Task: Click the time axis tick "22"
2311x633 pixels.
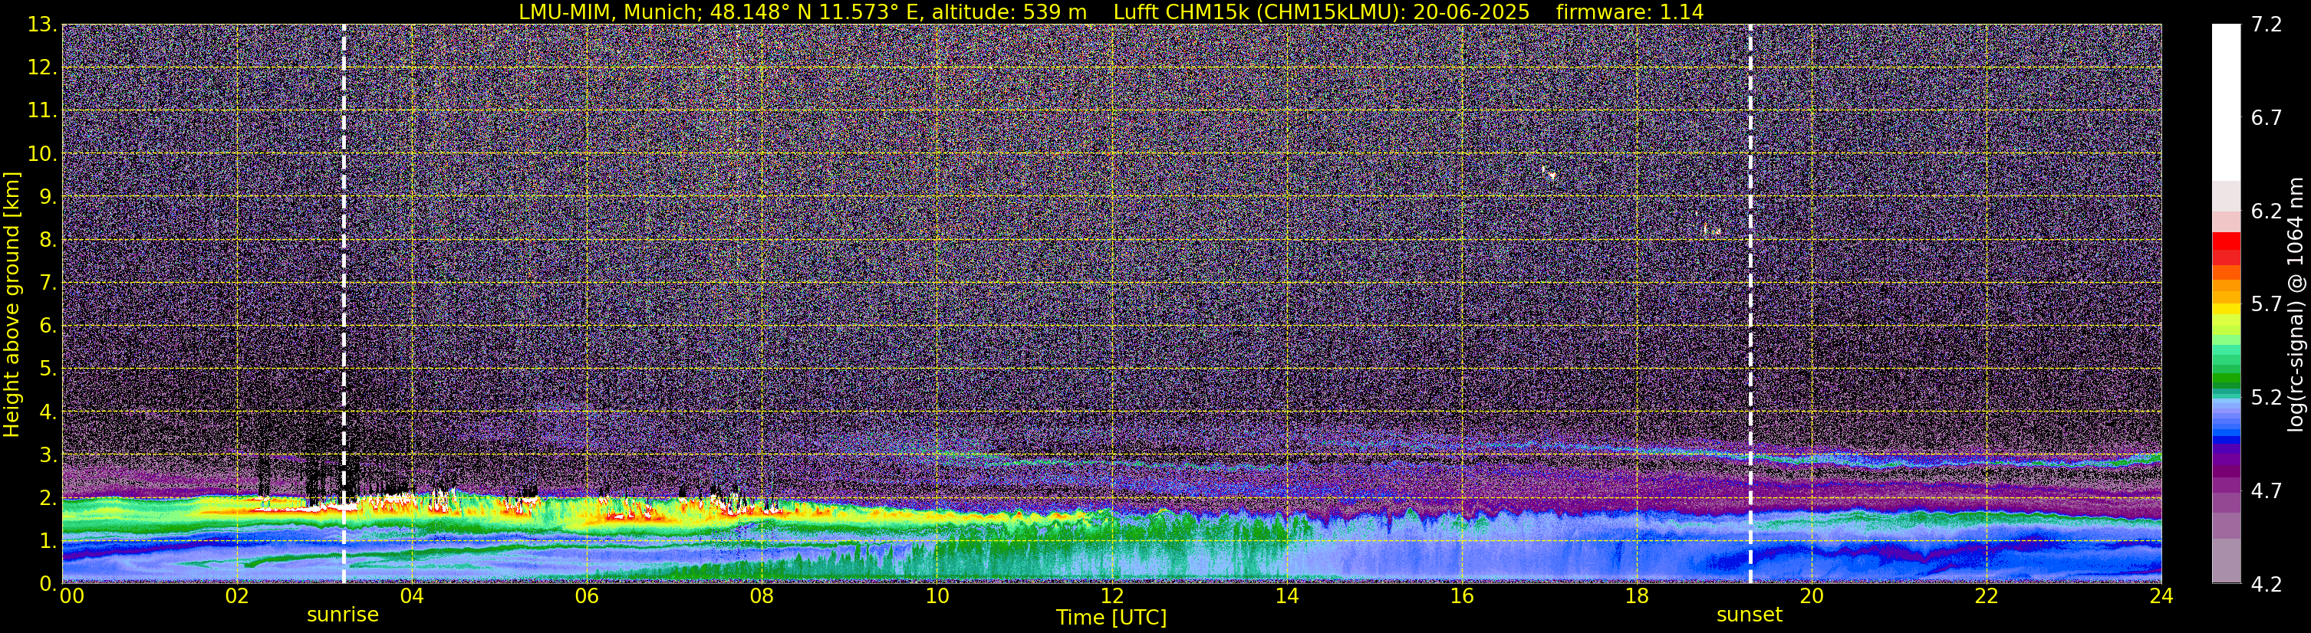Action: point(1987,596)
